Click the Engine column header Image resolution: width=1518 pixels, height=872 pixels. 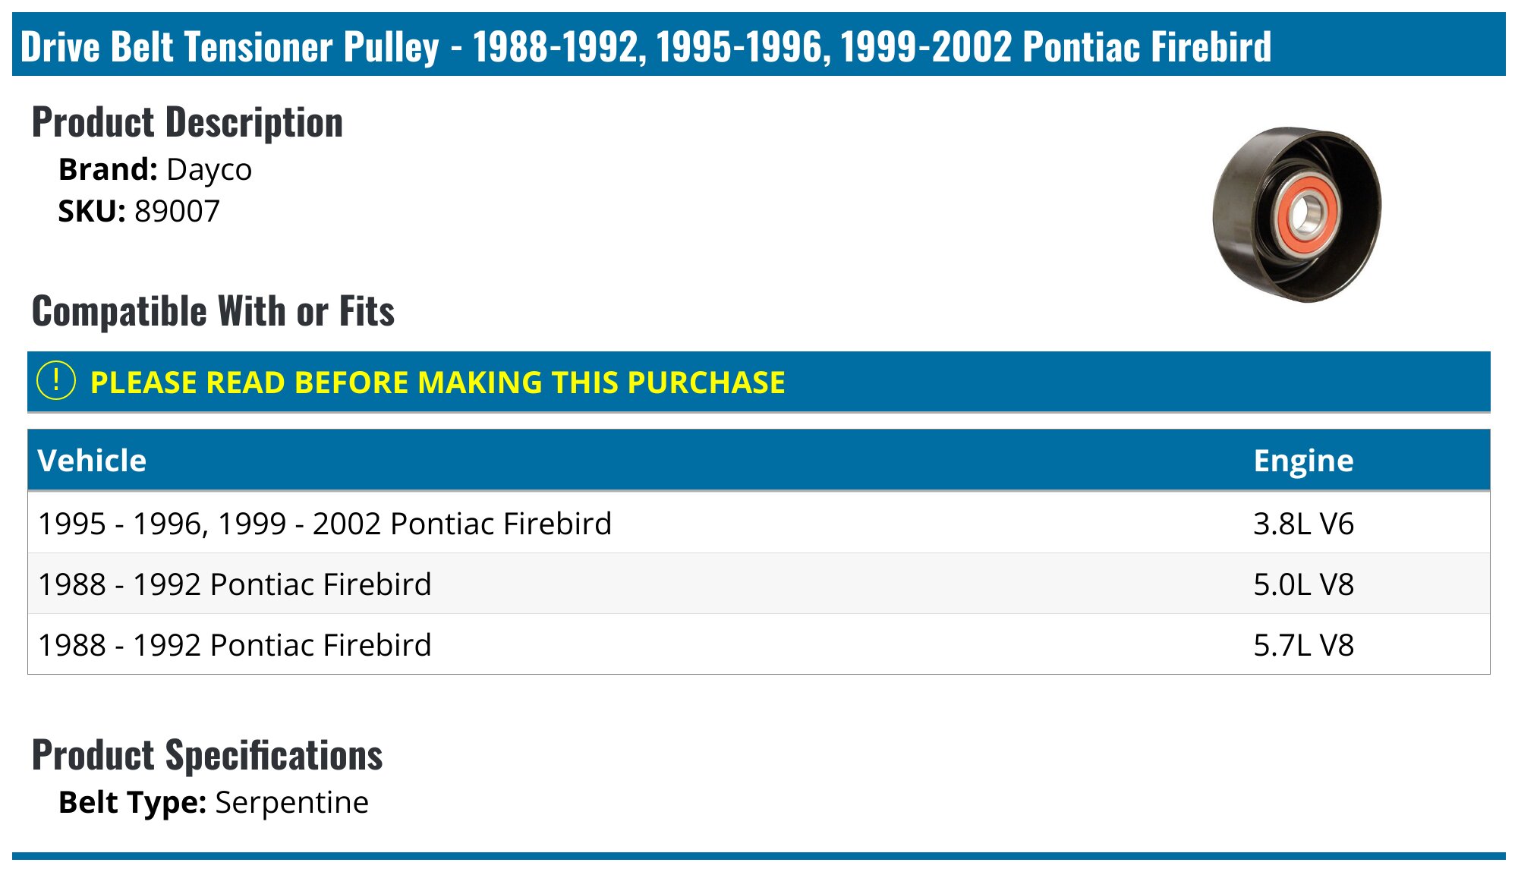tap(1303, 461)
